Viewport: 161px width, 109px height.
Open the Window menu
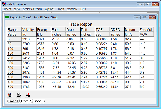coord(72,9)
